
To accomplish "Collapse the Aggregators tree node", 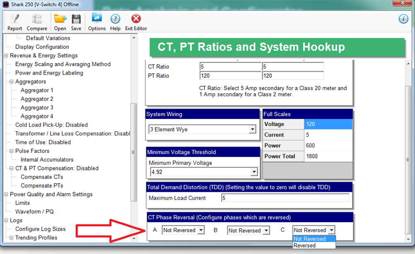I will pos(11,82).
